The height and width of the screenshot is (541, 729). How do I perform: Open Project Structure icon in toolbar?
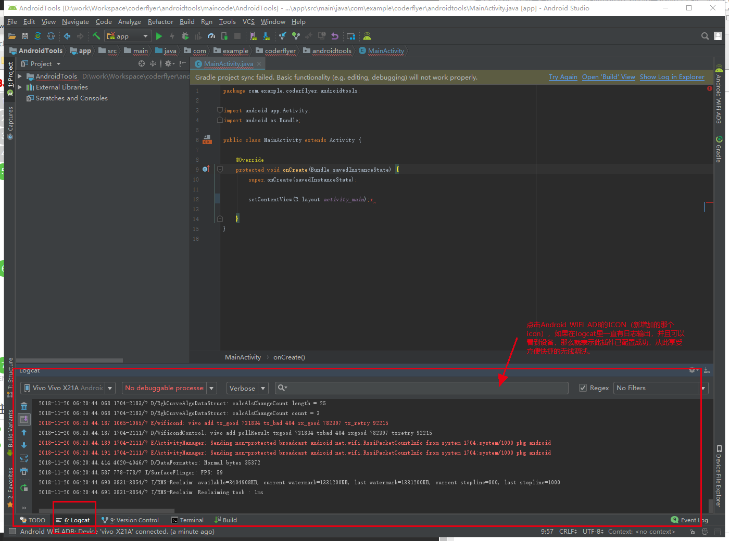click(351, 36)
